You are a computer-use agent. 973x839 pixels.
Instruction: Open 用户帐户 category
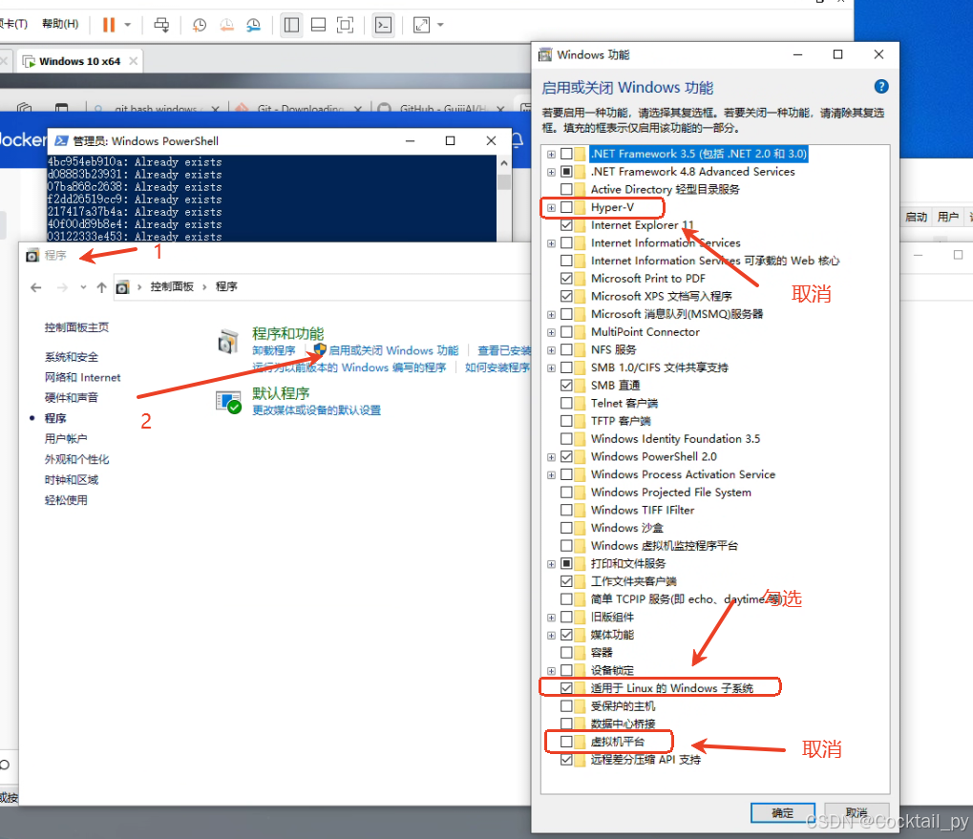tap(66, 438)
